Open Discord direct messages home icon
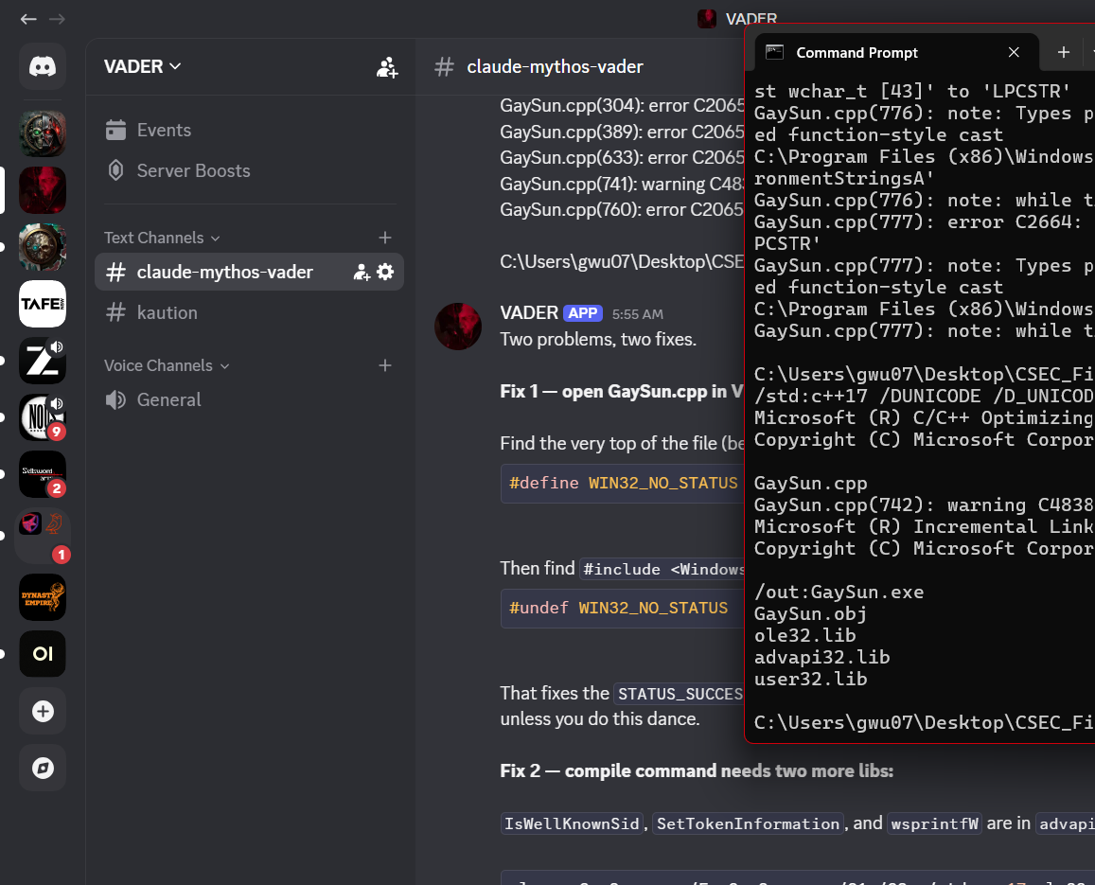Viewport: 1095px width, 885px height. coord(43,66)
